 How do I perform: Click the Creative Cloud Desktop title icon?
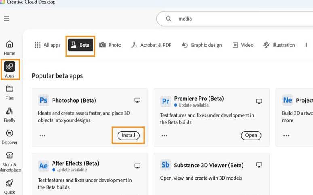[x=2, y=2]
